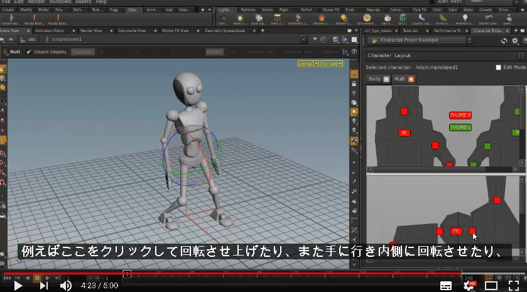
Task: Click the Layout menu in picker panel
Action: click(x=402, y=55)
